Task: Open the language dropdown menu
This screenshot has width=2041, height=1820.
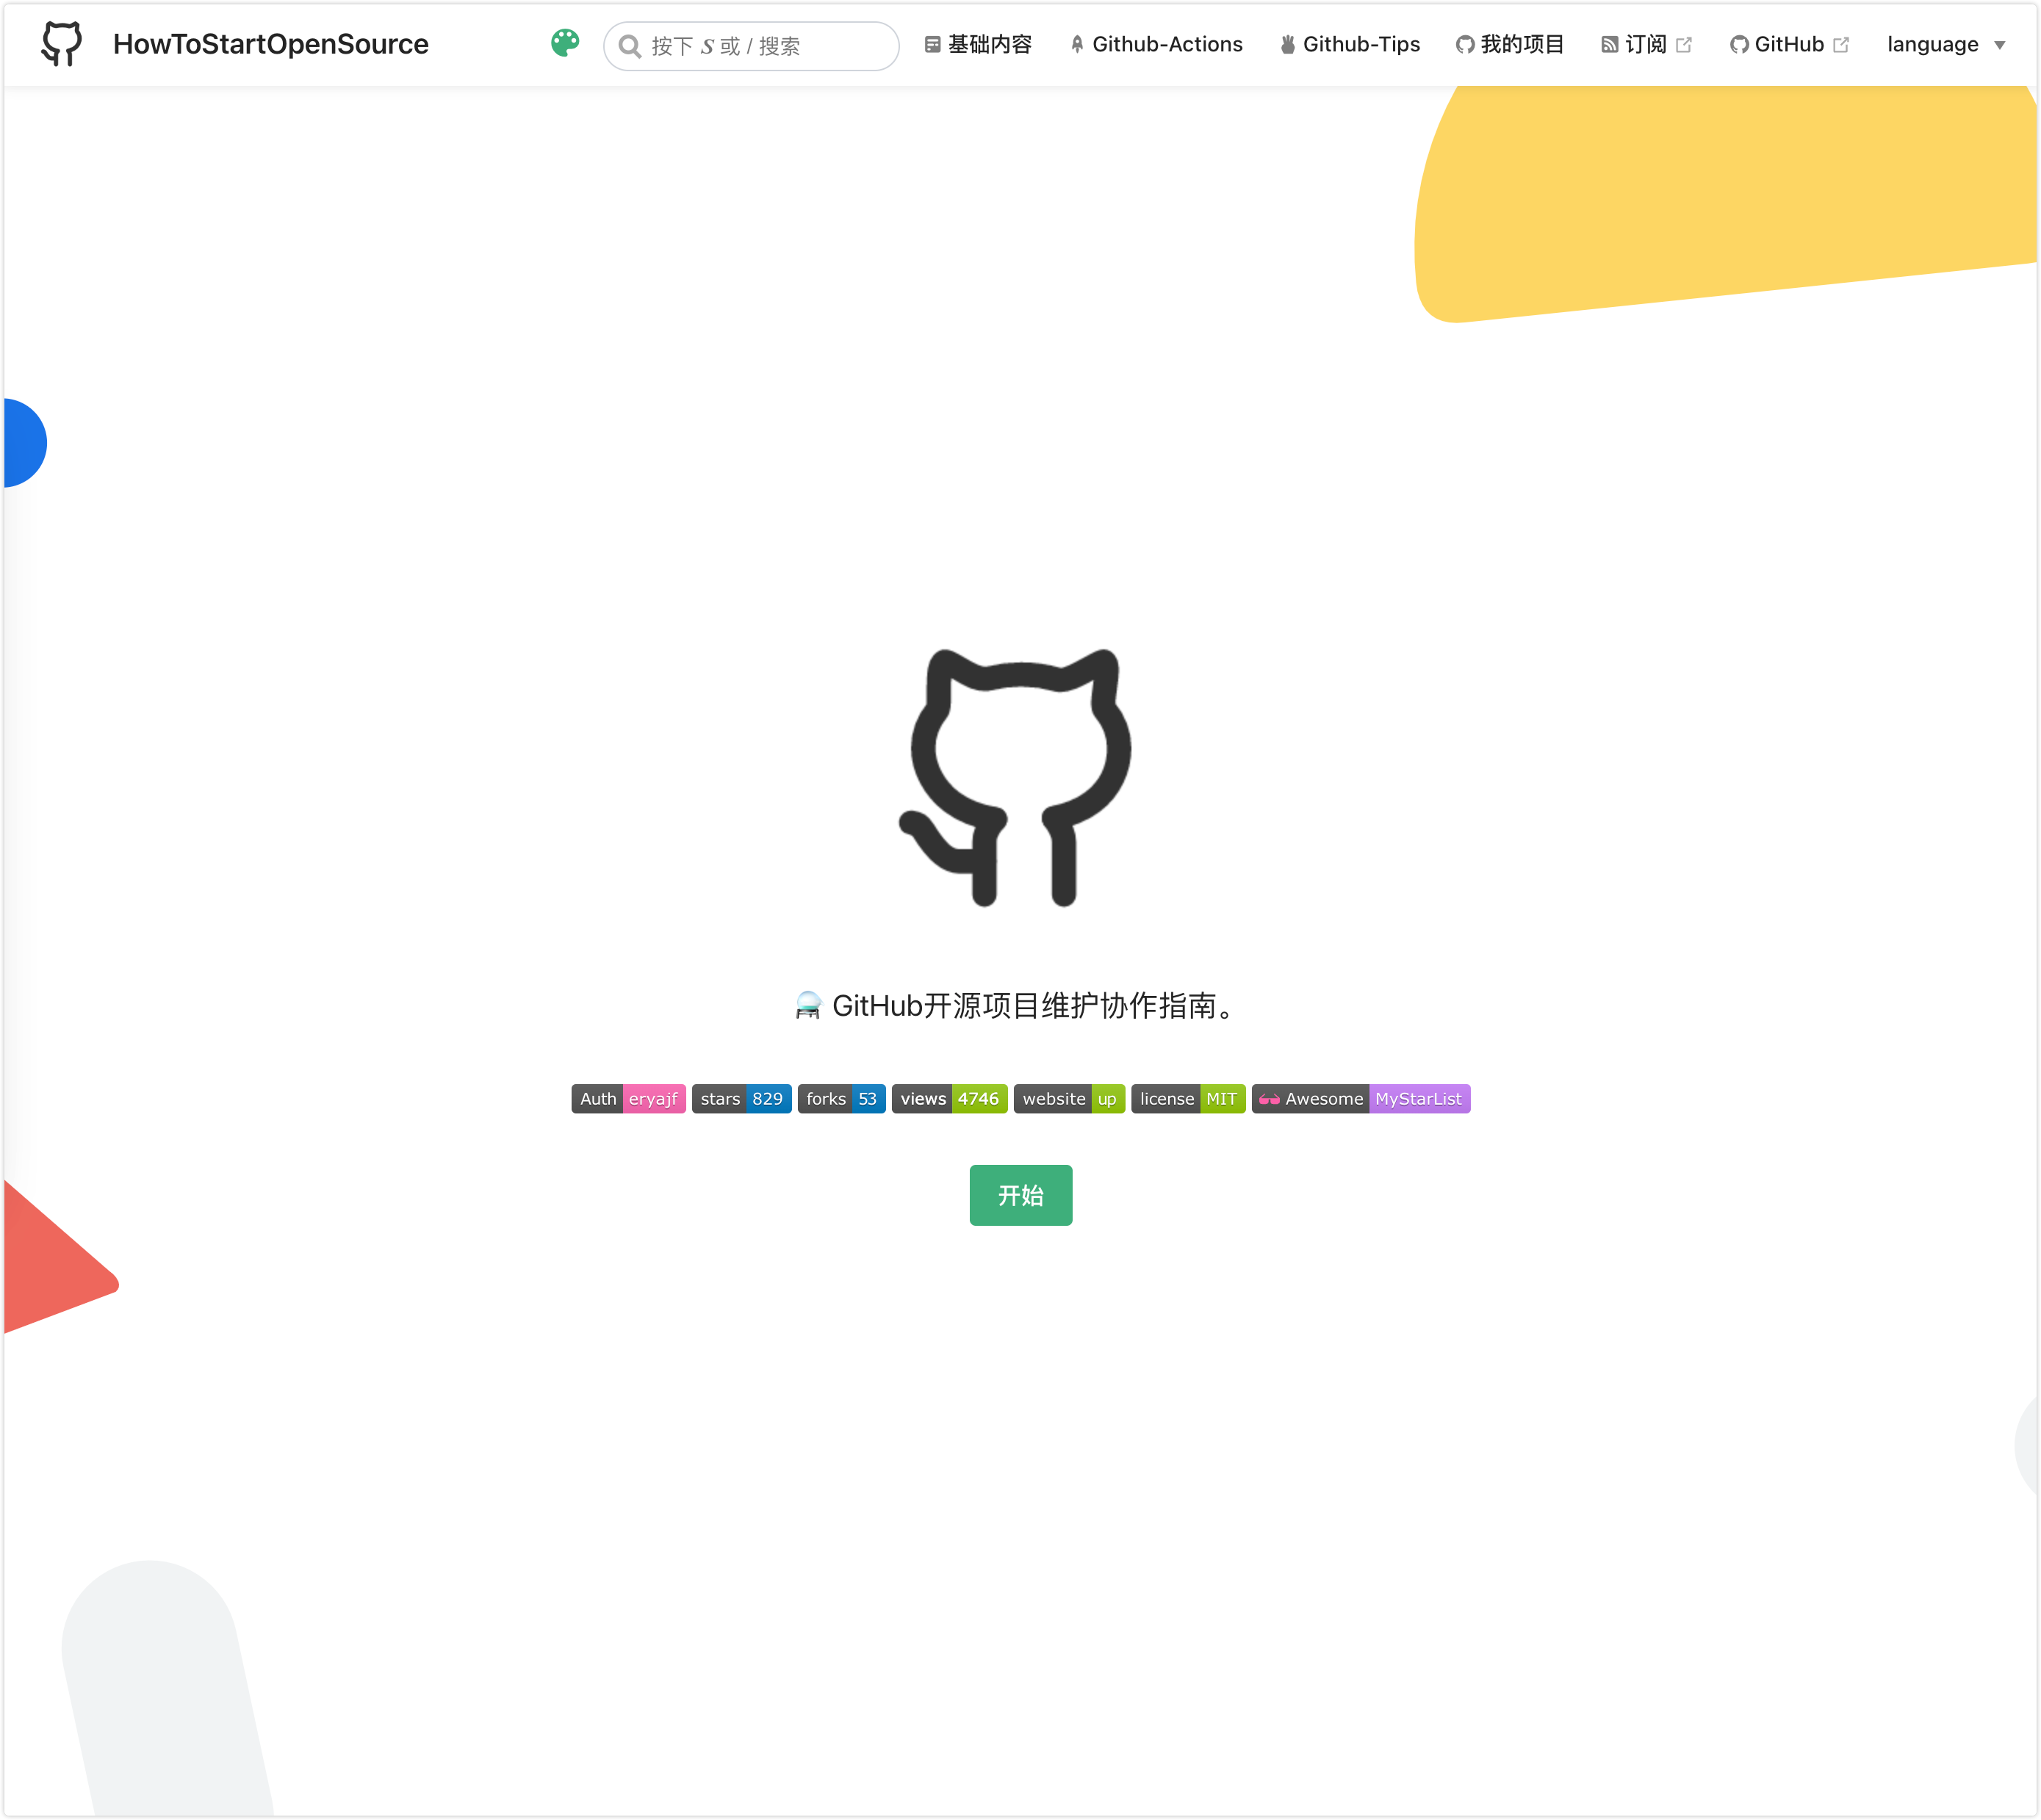Action: pos(1932,45)
